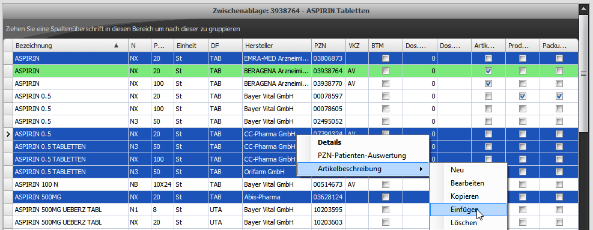Click PZN cell 00078597
Viewport: 593px width, 230px height.
point(329,96)
